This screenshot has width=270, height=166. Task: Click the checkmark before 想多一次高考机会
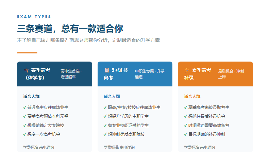click(x=24, y=134)
